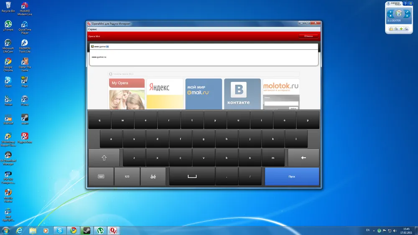Select the Dexter The Game desktop icon
Image resolution: width=418 pixels, height=235 pixels.
click(25, 65)
